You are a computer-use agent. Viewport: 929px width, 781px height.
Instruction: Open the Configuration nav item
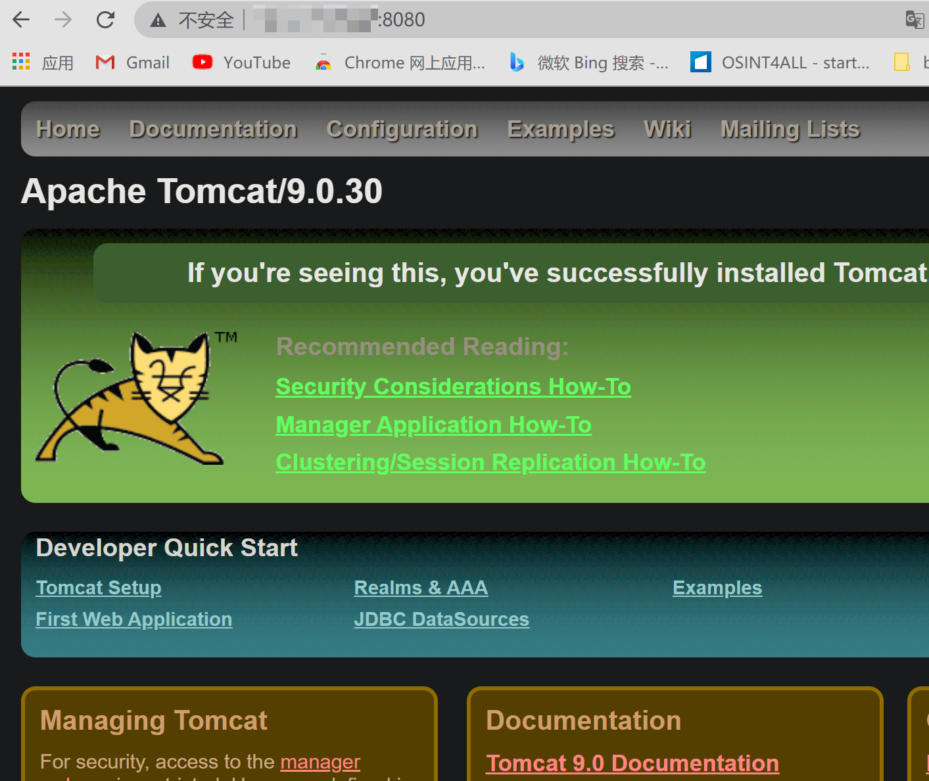[402, 129]
